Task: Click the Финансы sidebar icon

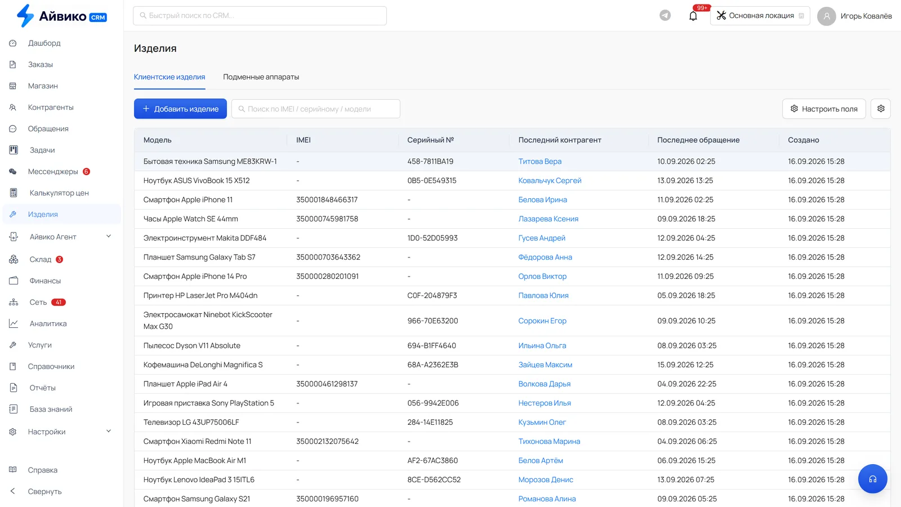Action: pos(14,281)
